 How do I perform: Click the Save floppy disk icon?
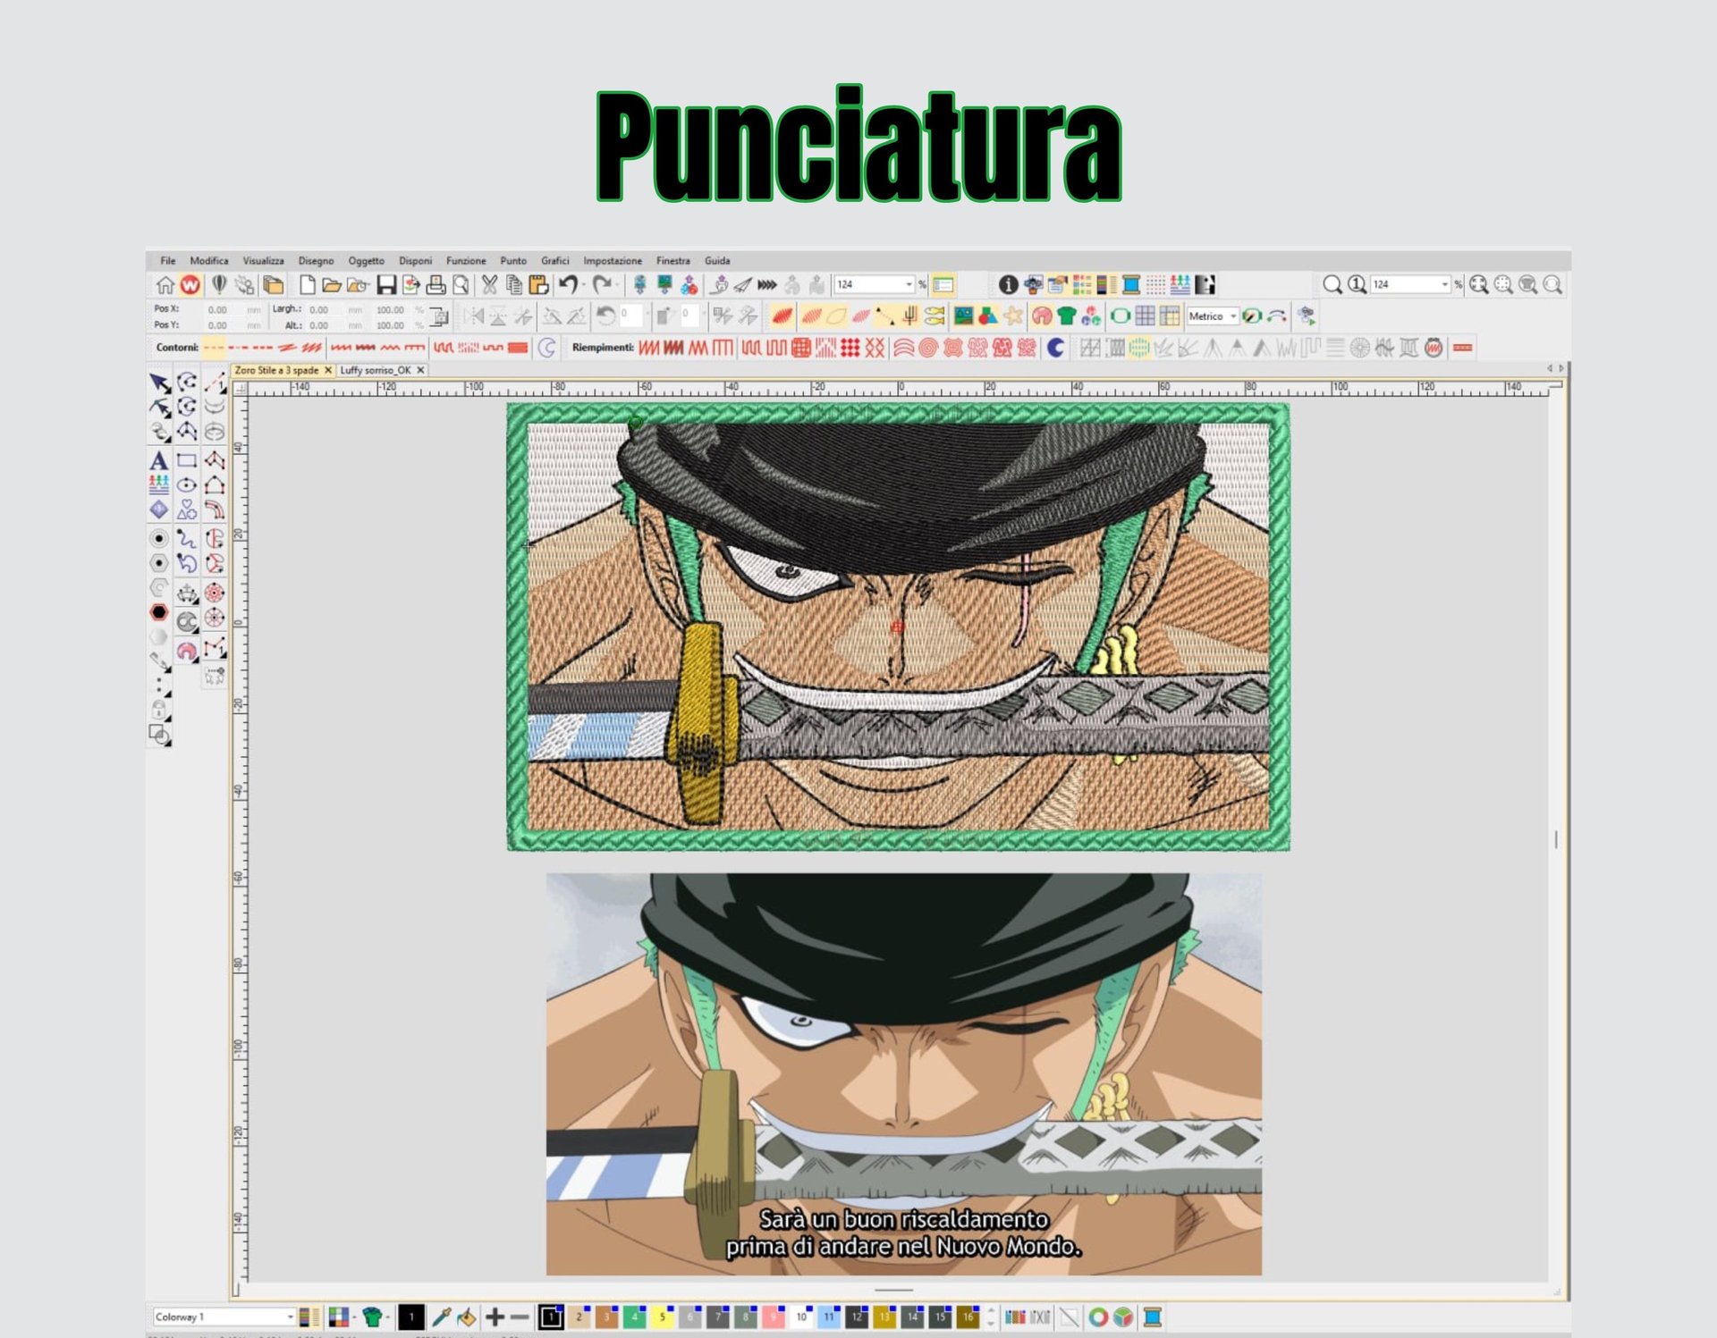coord(386,285)
